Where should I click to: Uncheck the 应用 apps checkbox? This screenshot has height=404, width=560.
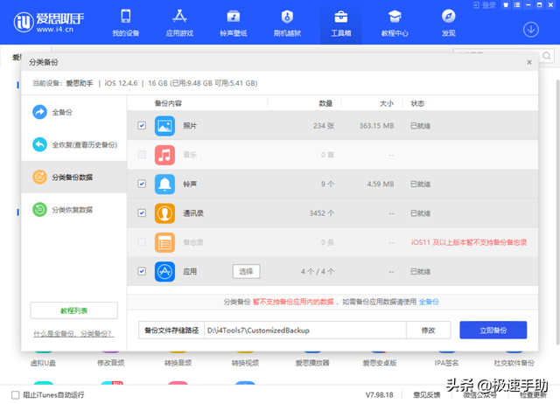coord(142,271)
